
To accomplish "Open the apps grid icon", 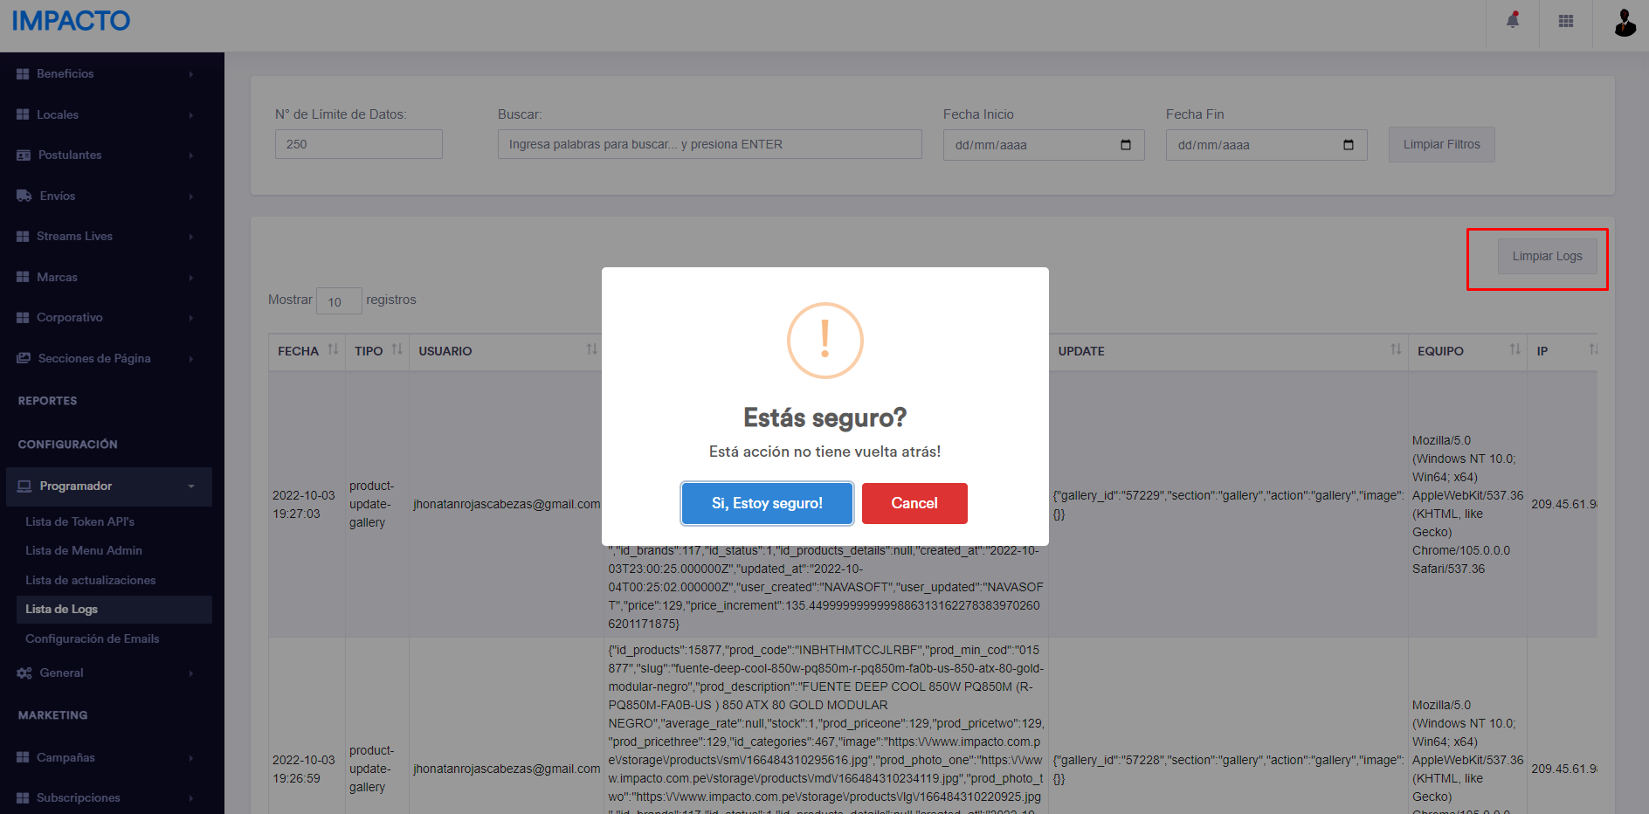I will 1566,21.
